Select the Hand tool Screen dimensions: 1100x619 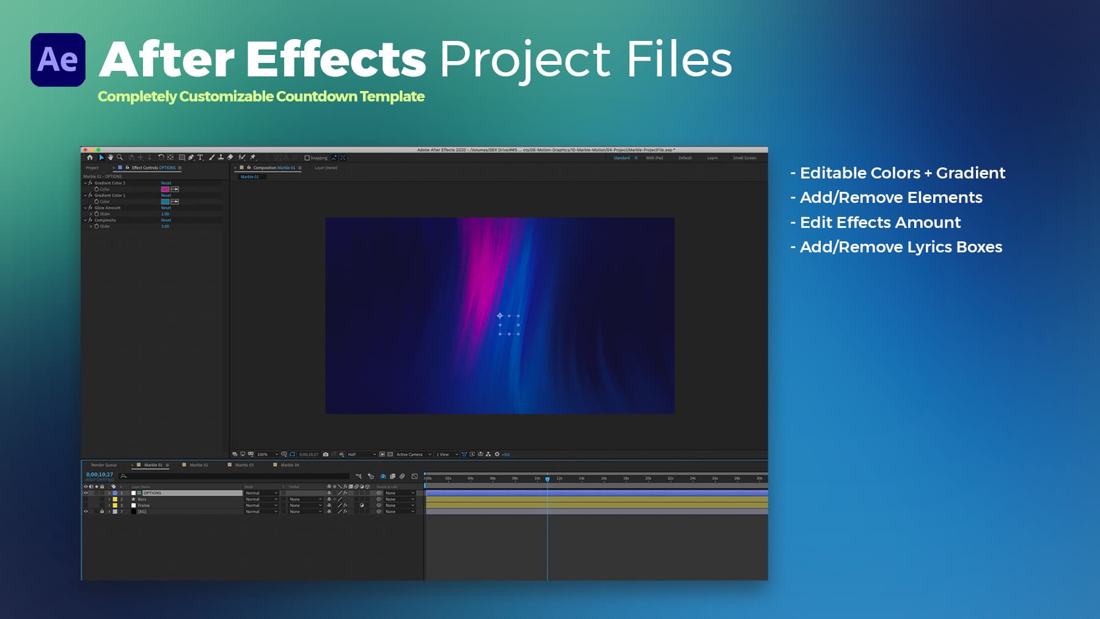tap(111, 158)
